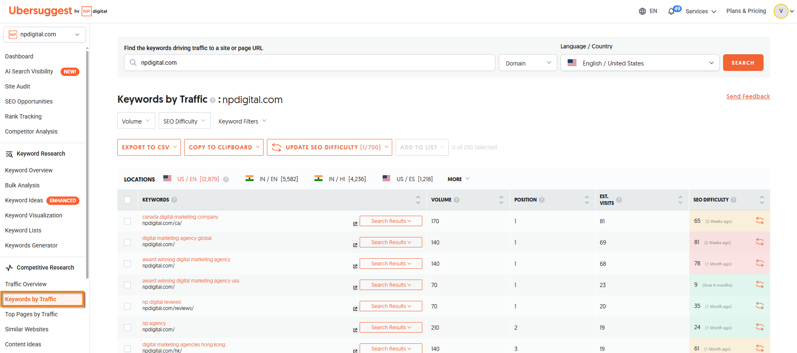Open Export to CSV options
The height and width of the screenshot is (353, 797).
(149, 147)
